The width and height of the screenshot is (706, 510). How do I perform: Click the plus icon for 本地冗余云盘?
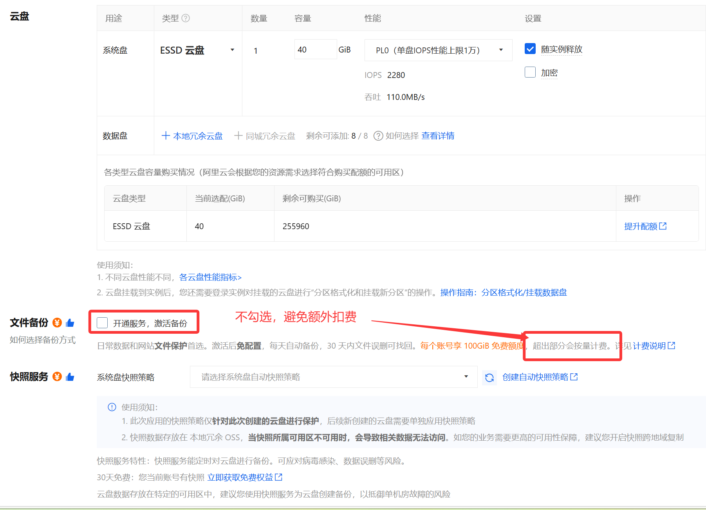(166, 136)
